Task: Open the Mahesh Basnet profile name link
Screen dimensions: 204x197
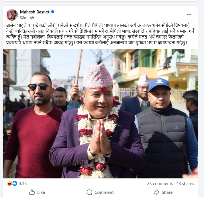Action: point(35,12)
